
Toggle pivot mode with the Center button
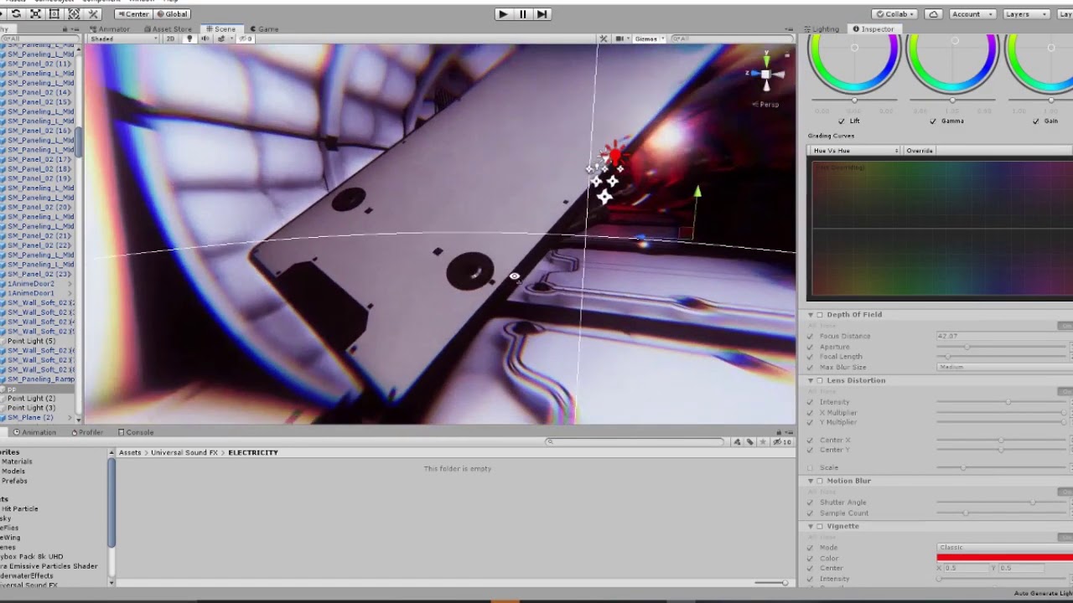(x=133, y=13)
